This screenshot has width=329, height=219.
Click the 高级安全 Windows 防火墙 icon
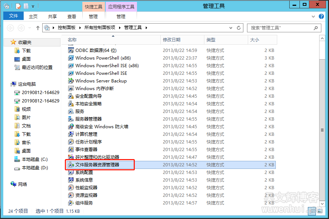tap(71, 127)
